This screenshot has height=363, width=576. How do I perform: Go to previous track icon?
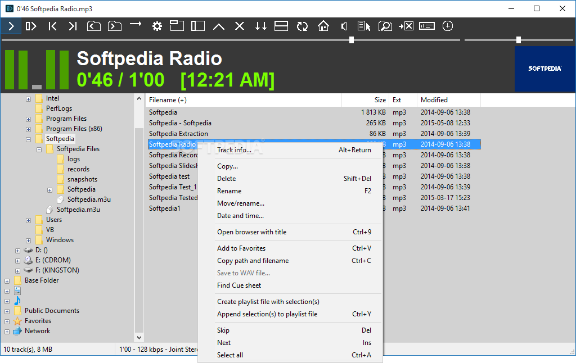[x=52, y=26]
